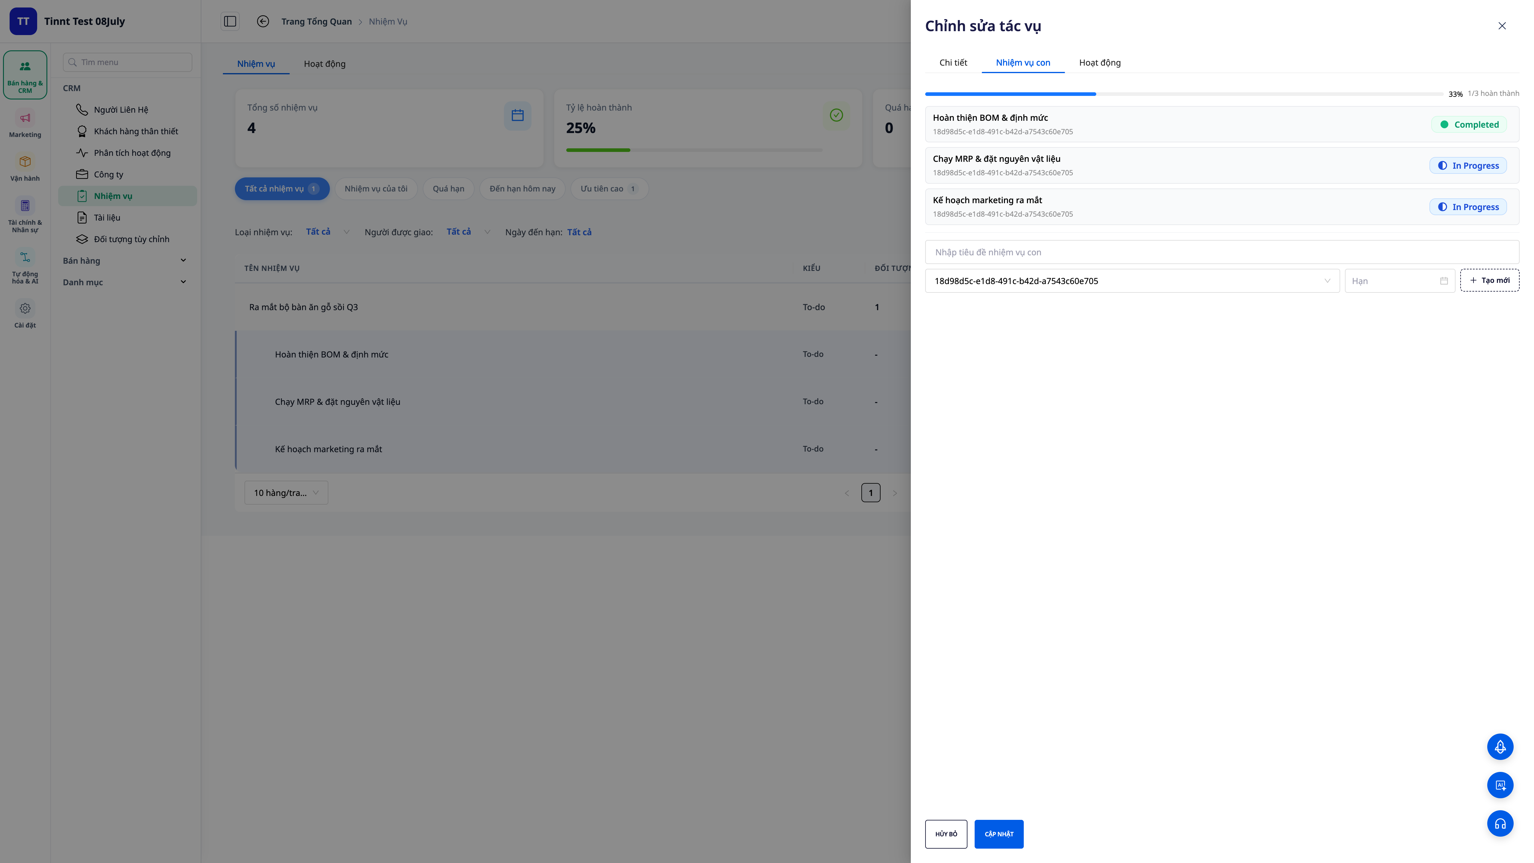Focus the Hạn date field

click(x=1399, y=280)
